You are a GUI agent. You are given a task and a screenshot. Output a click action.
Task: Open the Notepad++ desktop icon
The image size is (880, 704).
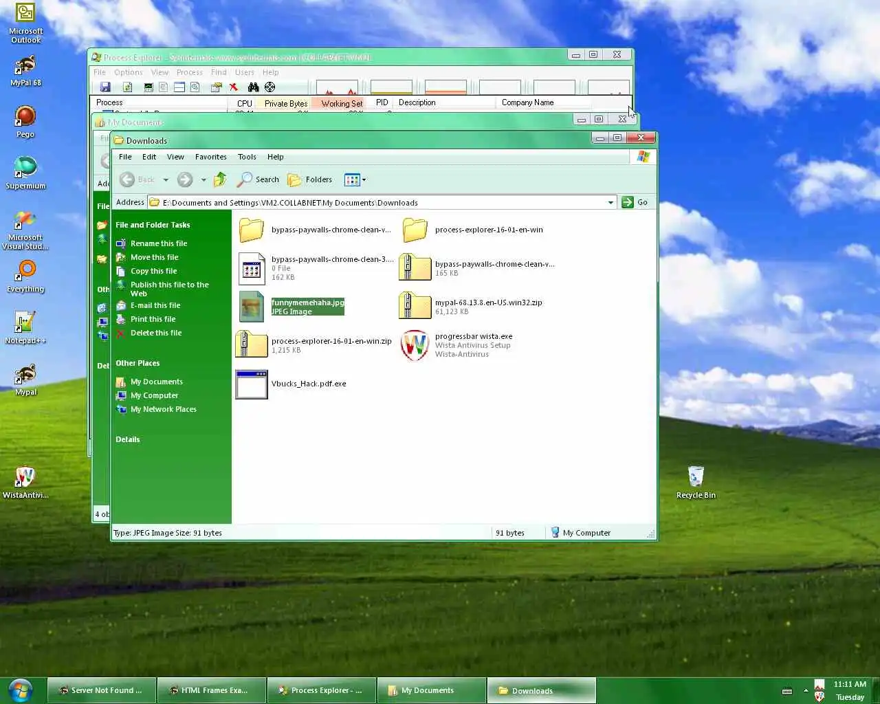coord(25,328)
